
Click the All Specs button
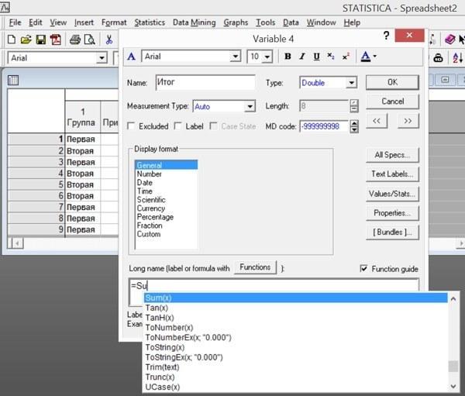point(392,155)
